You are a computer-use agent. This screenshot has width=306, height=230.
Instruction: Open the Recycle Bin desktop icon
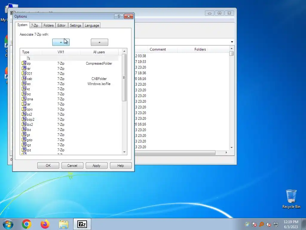click(x=291, y=199)
